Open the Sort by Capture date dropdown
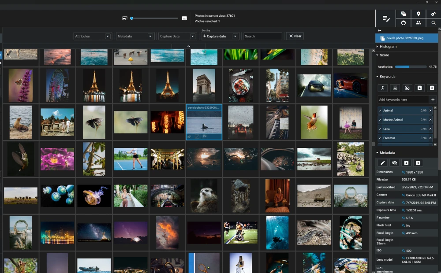441x273 pixels. tap(220, 36)
